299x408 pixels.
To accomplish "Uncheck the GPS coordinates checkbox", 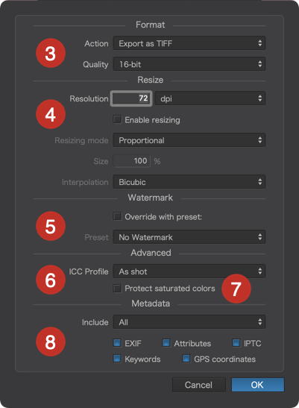I will [x=186, y=359].
